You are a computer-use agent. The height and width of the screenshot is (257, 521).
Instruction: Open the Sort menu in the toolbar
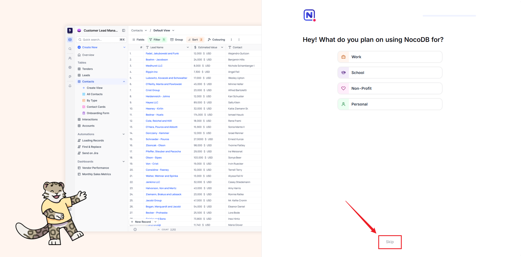coord(195,40)
